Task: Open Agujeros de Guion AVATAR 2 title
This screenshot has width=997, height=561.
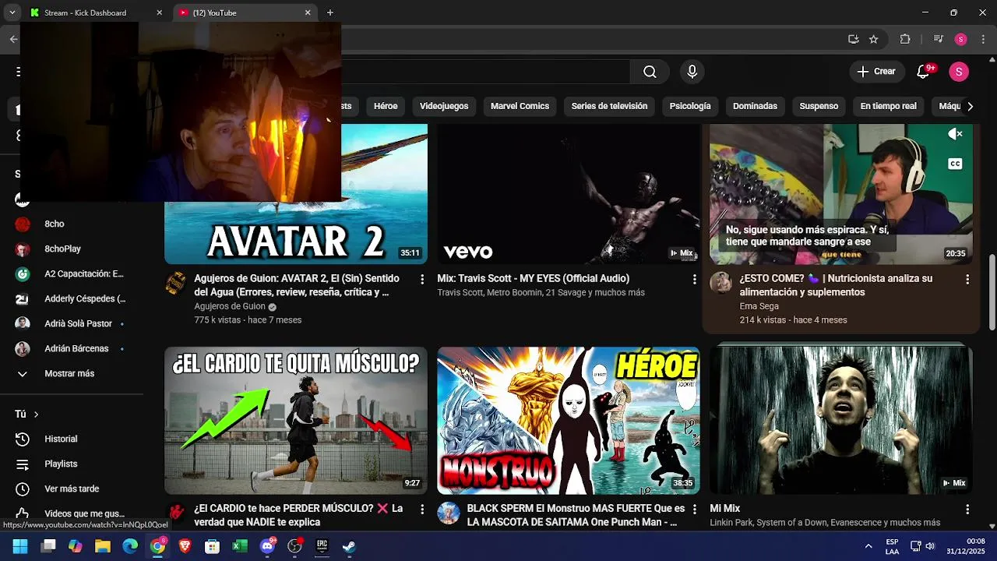Action: click(297, 285)
